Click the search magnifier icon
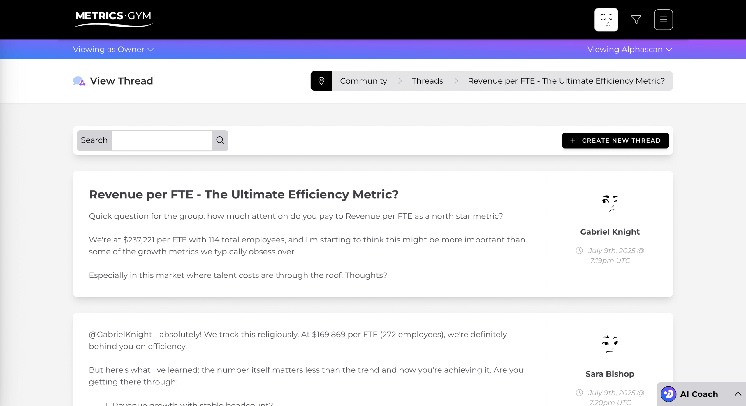This screenshot has width=746, height=406. coord(220,140)
